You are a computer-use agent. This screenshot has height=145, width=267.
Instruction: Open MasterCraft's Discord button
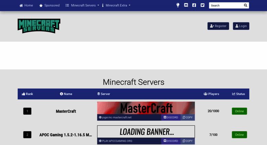point(171,117)
